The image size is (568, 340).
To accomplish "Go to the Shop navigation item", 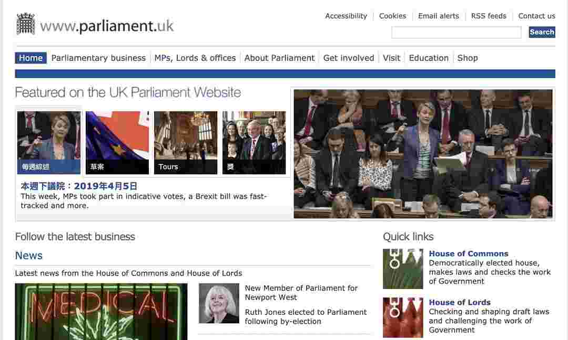I will 468,58.
